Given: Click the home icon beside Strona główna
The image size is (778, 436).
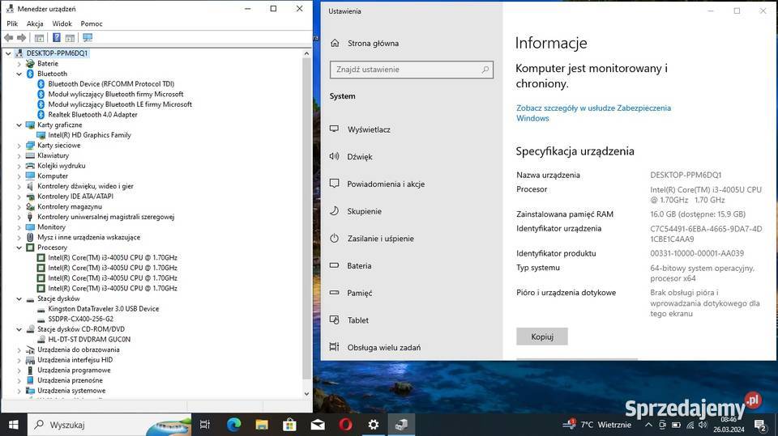Looking at the screenshot, I should 335,43.
